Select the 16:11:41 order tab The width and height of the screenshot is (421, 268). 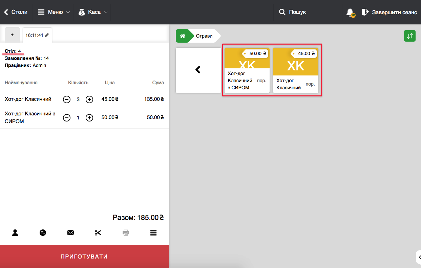point(37,35)
